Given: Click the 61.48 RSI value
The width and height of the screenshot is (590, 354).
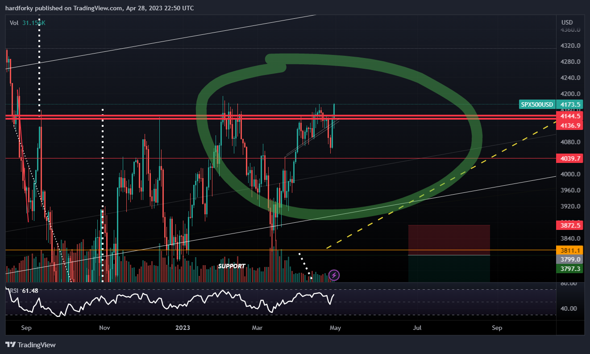Looking at the screenshot, I should [x=30, y=291].
